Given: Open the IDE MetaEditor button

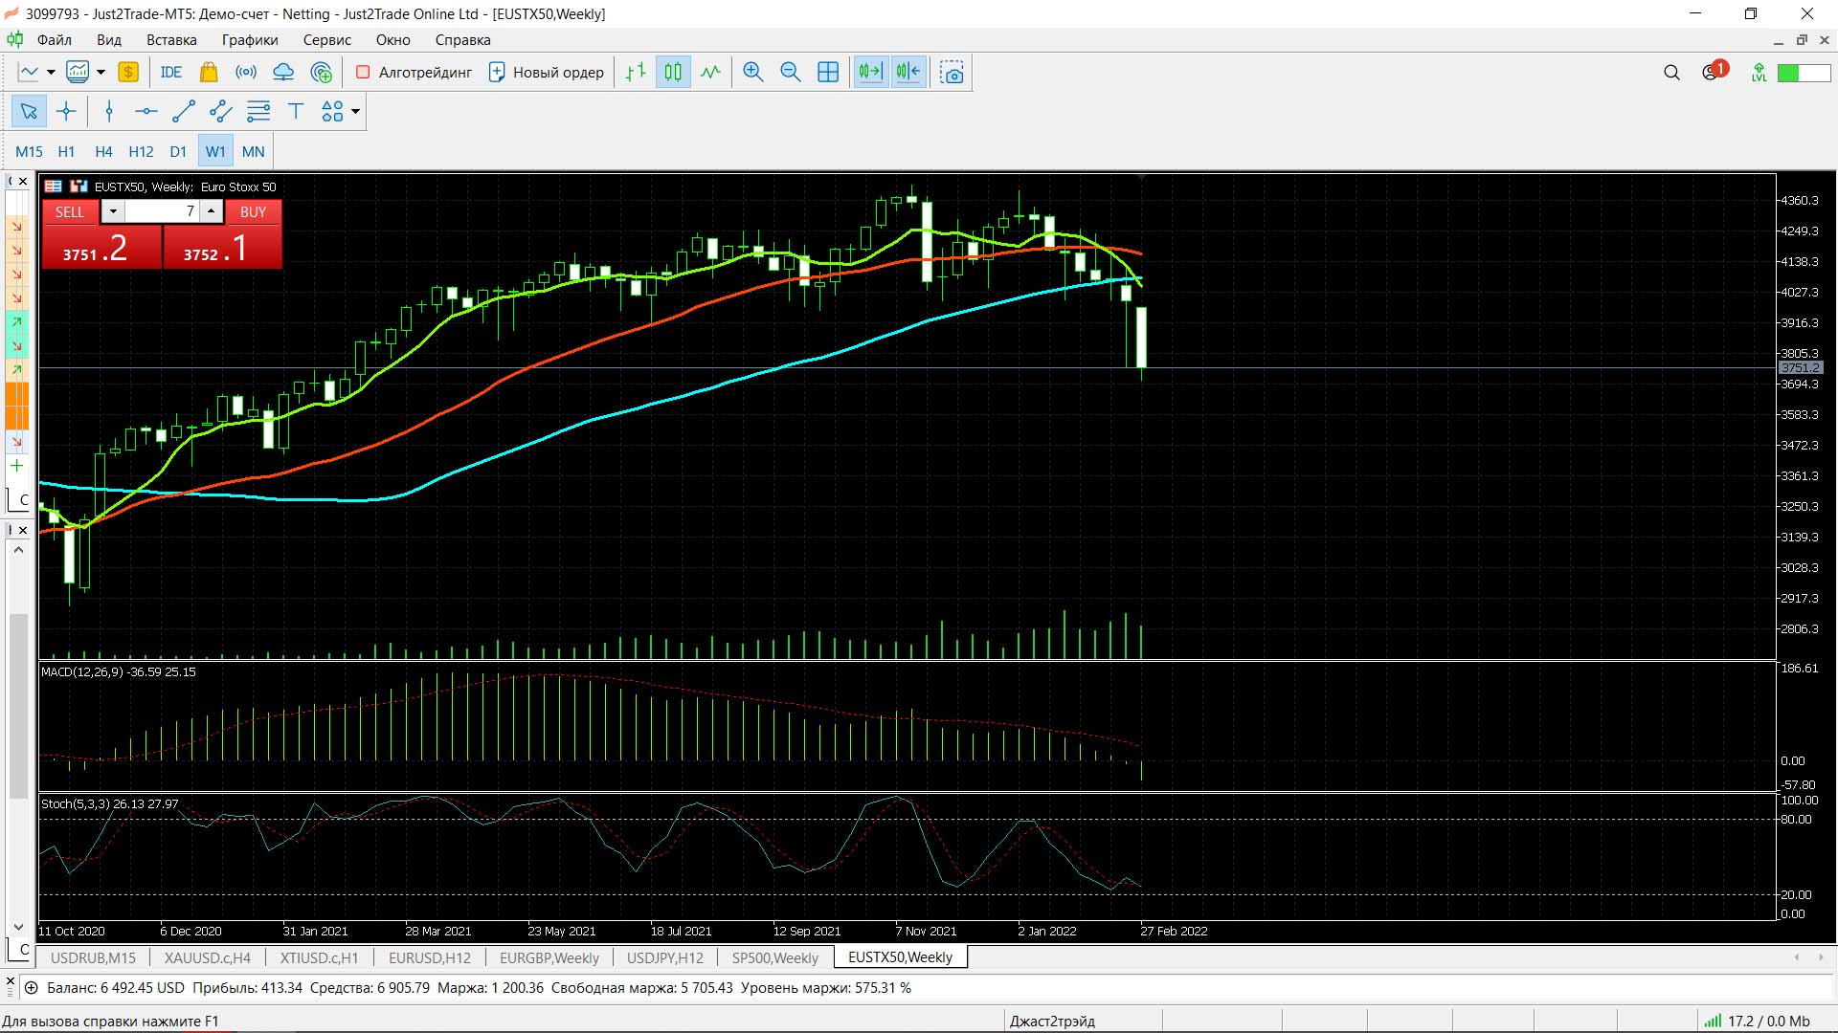Looking at the screenshot, I should coord(171,72).
